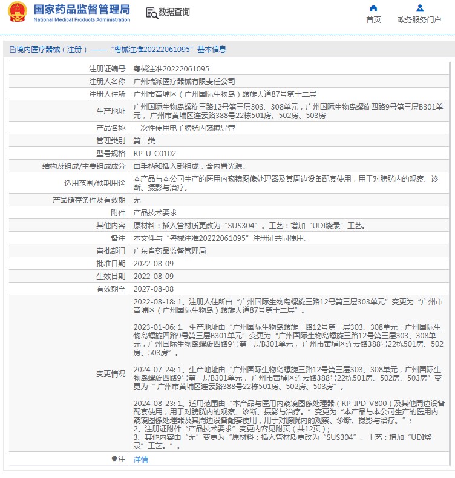Click the 政务服务门户 user icon
455x478 pixels.
click(x=420, y=8)
